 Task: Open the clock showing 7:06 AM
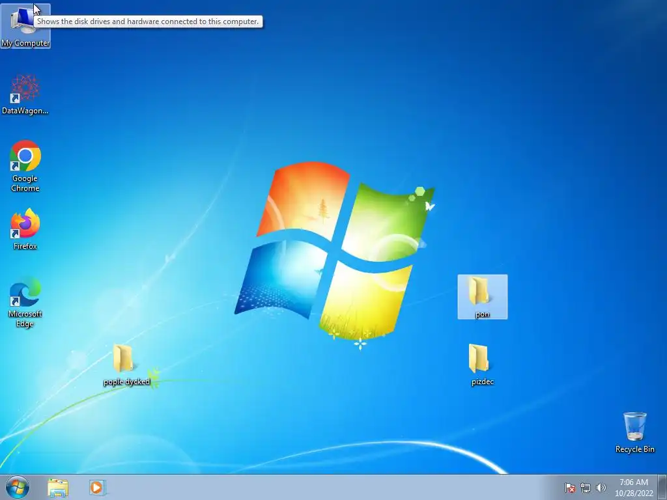634,488
